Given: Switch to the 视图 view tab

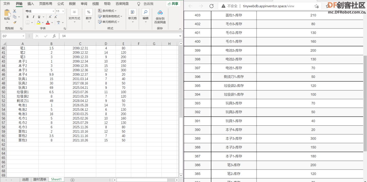Looking at the screenshot, I should [95, 4].
